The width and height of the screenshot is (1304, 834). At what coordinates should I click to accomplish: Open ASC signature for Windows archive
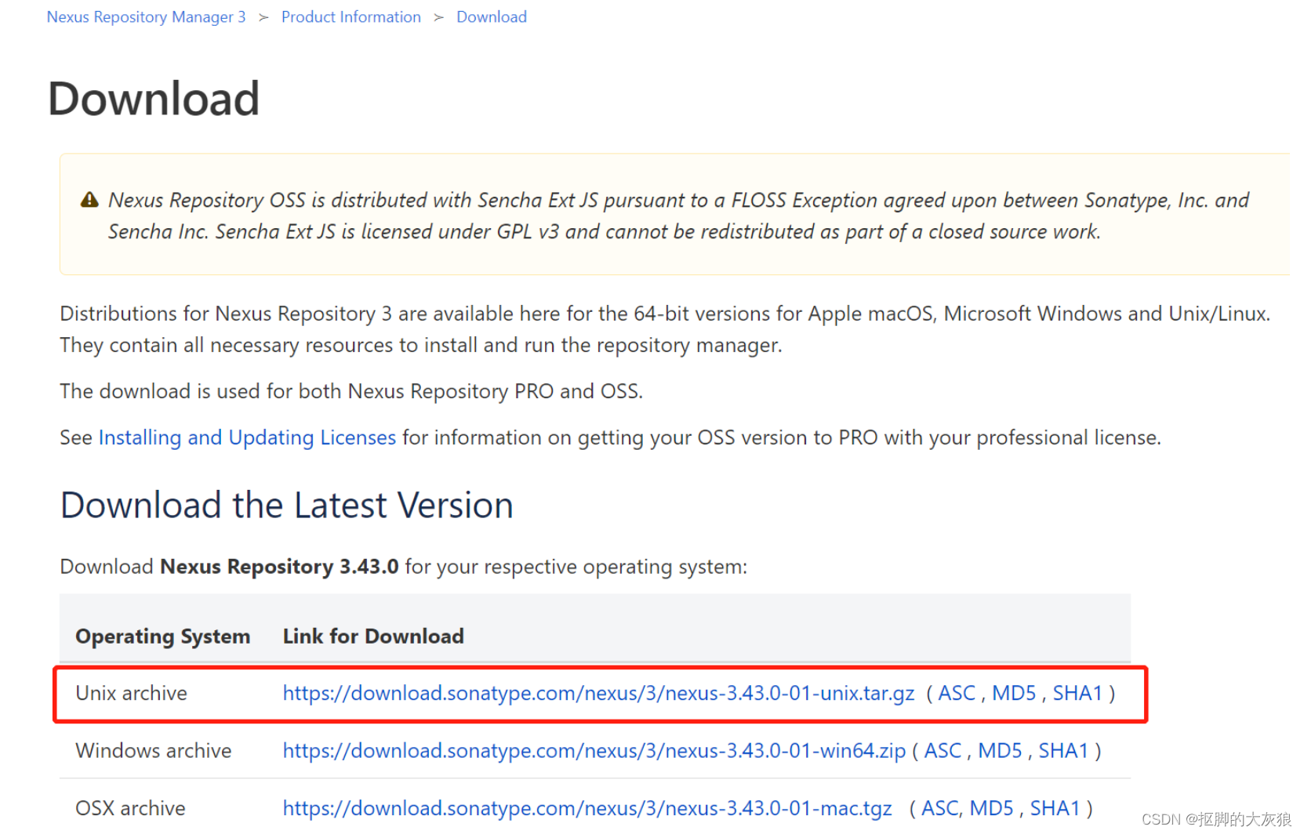coord(943,751)
